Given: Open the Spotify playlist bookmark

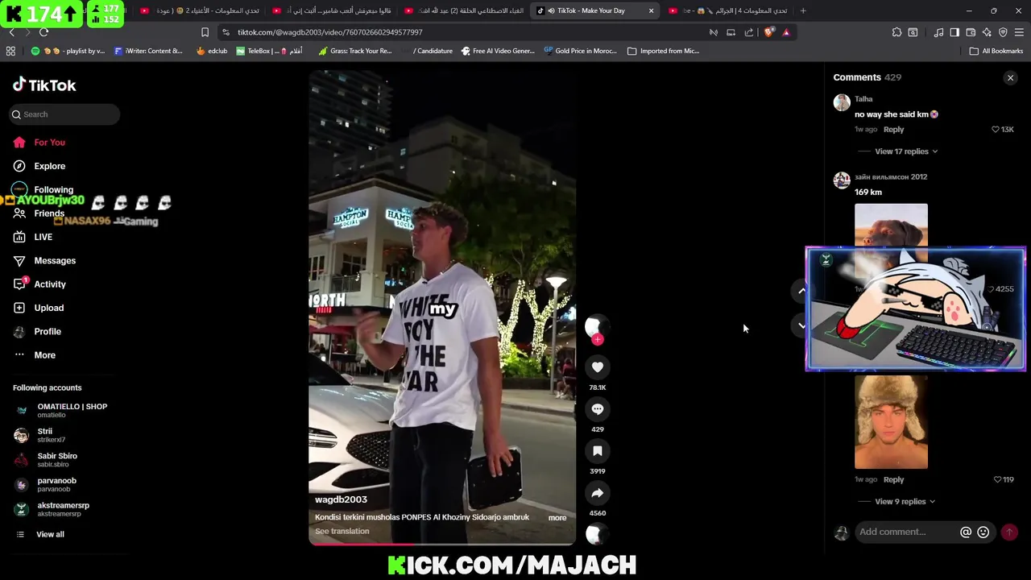Looking at the screenshot, I should tap(68, 51).
